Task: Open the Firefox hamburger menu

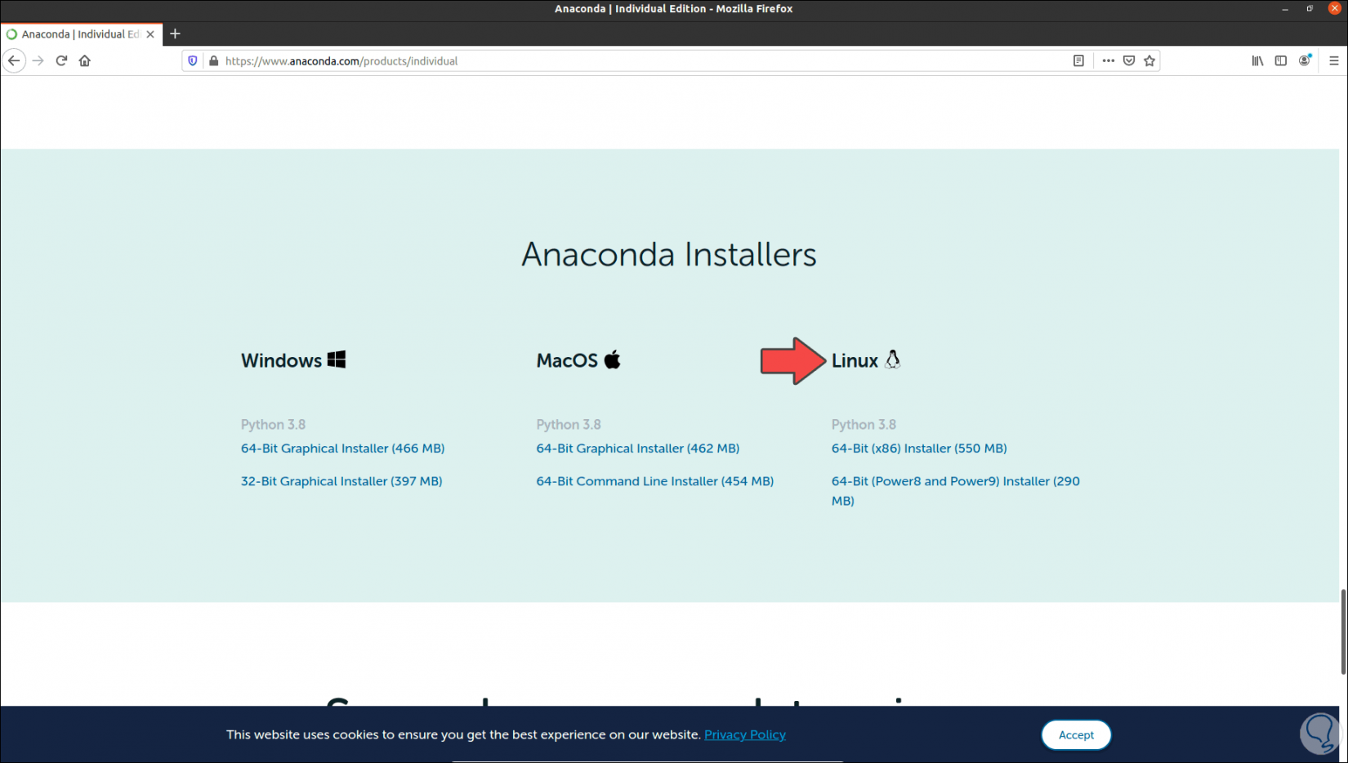Action: [x=1334, y=60]
